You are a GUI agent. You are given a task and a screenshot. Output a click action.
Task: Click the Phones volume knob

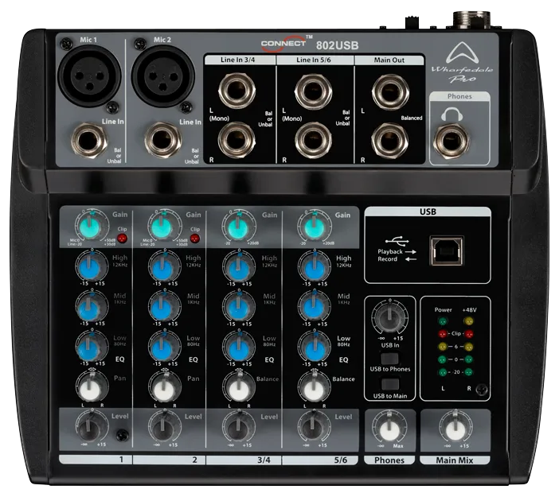click(389, 430)
